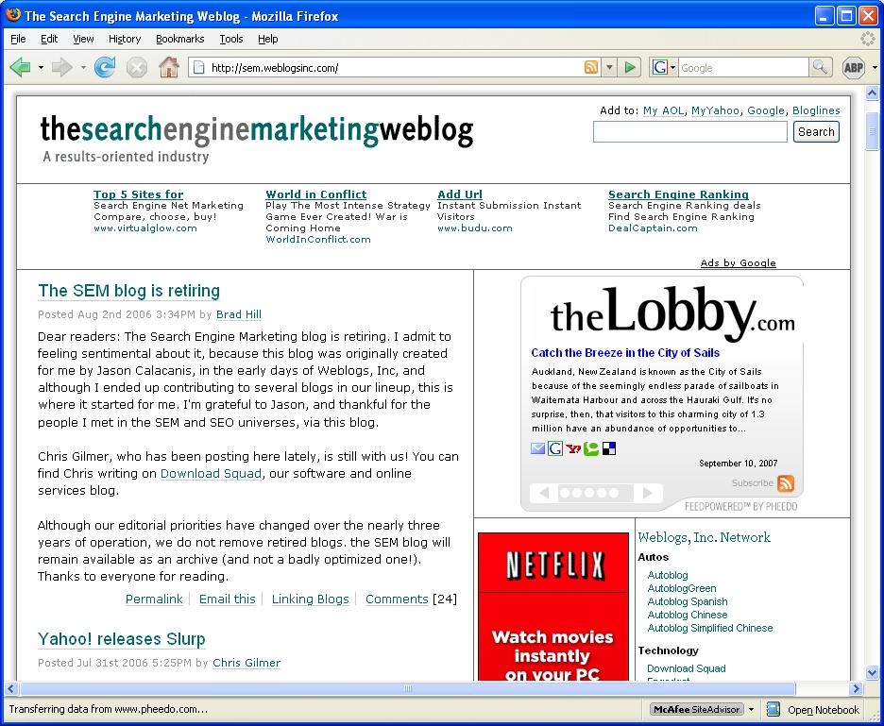Screen dimensions: 884x726
Task: Open the File menu
Action: point(18,39)
